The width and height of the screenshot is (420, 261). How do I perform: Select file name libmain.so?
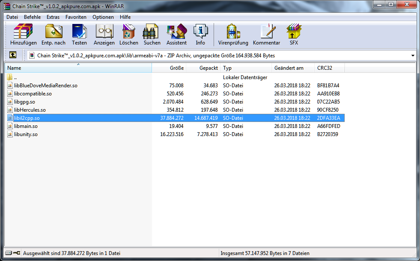click(x=26, y=126)
